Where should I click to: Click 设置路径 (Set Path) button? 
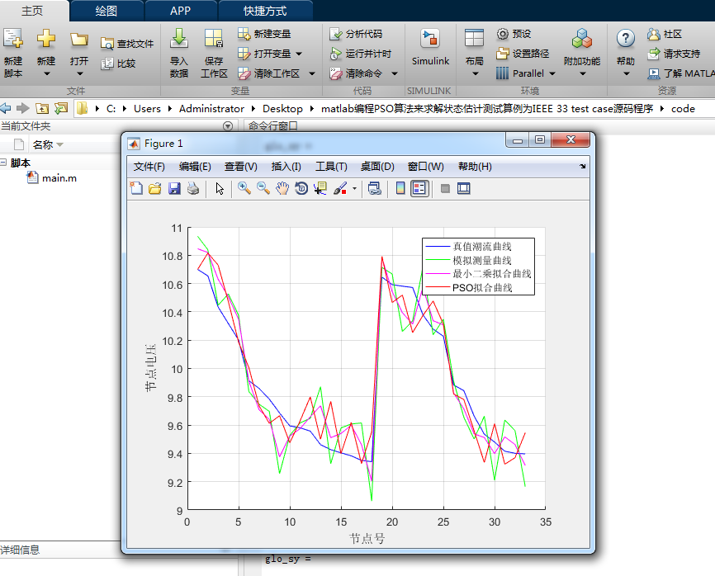pyautogui.click(x=523, y=54)
